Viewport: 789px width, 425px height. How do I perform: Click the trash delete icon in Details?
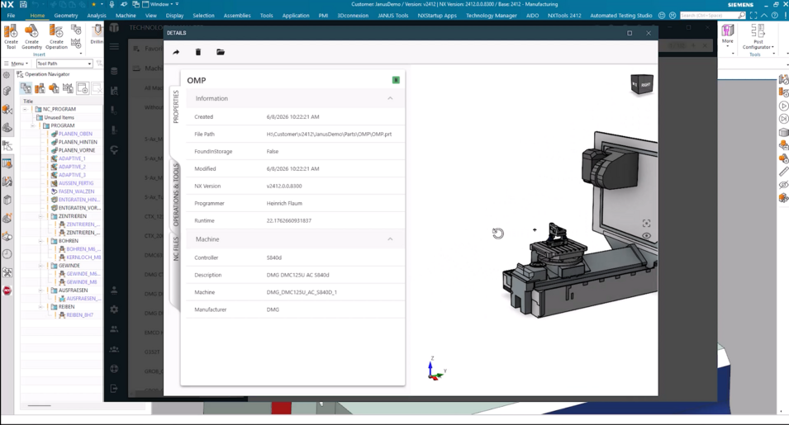198,52
